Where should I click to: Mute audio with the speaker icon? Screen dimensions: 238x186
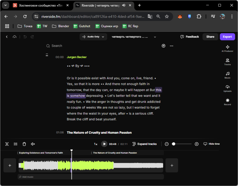click(x=33, y=144)
